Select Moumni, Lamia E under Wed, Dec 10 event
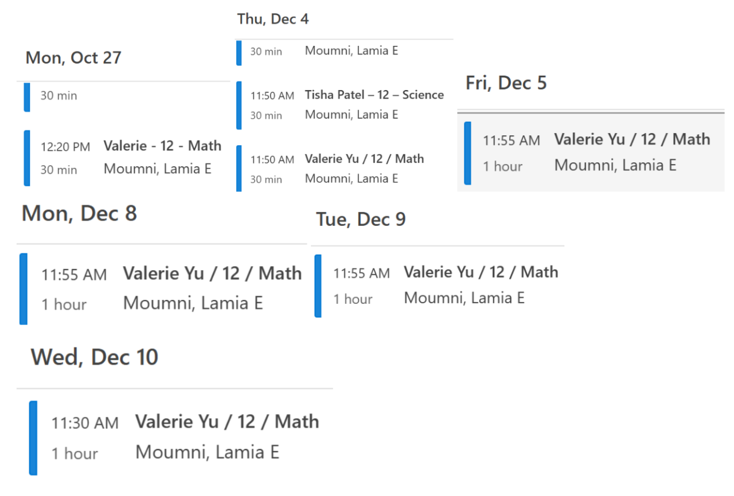 coord(207,452)
